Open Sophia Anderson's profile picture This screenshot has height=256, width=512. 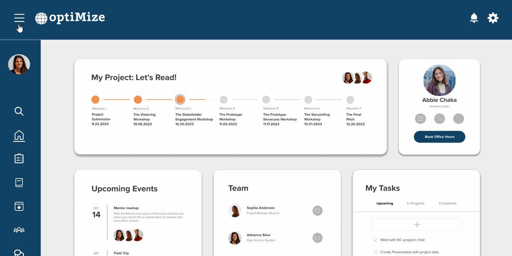point(235,211)
